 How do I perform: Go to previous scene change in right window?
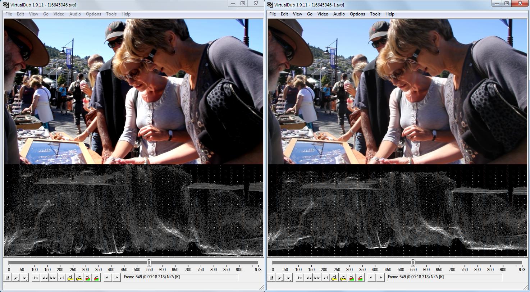(351, 278)
